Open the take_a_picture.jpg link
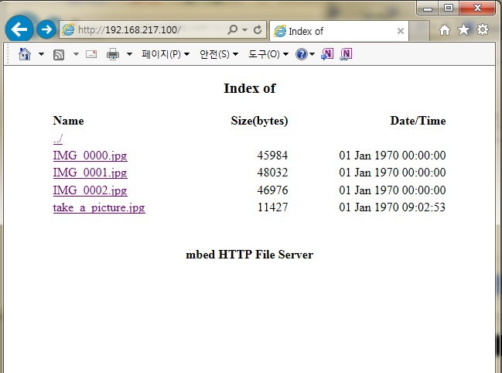The width and height of the screenshot is (502, 373). (x=99, y=208)
